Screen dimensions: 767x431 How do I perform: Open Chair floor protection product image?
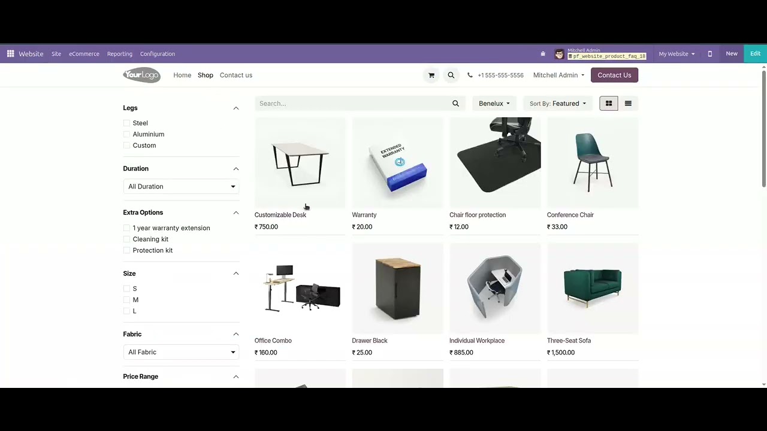pos(495,163)
